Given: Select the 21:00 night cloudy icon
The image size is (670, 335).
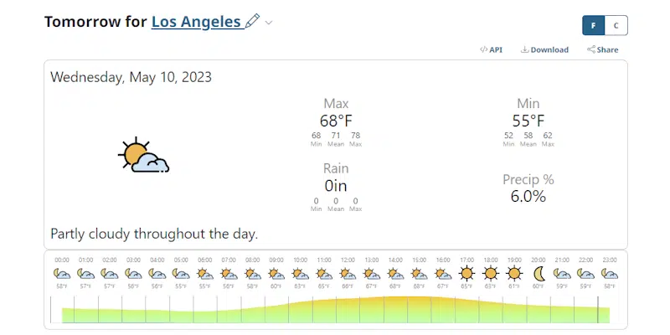Looking at the screenshot, I should pos(562,274).
